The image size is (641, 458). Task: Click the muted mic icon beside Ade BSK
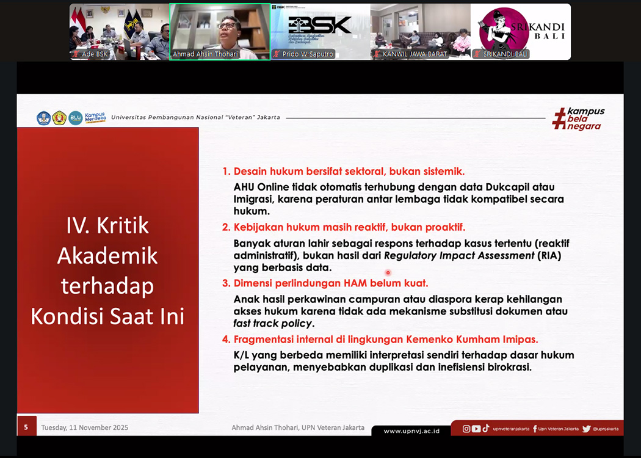pyautogui.click(x=75, y=54)
